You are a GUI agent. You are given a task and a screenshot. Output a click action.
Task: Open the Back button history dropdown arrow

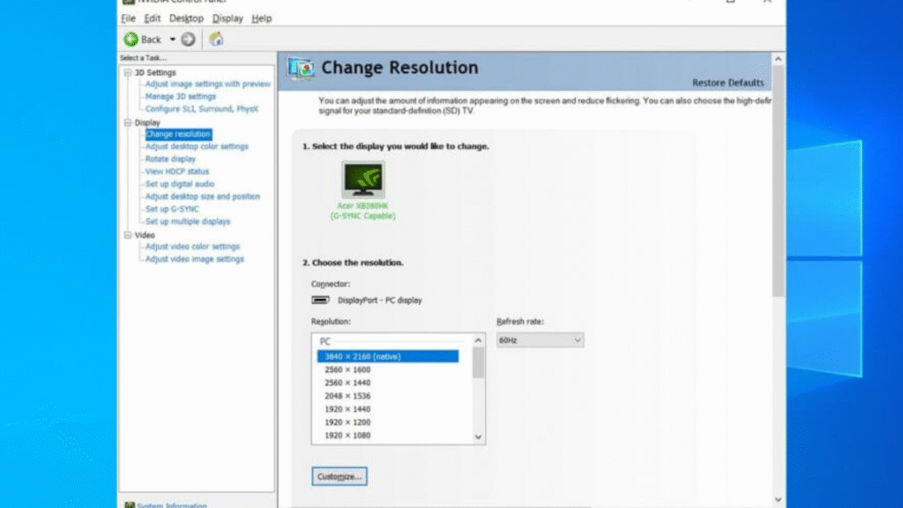[173, 40]
